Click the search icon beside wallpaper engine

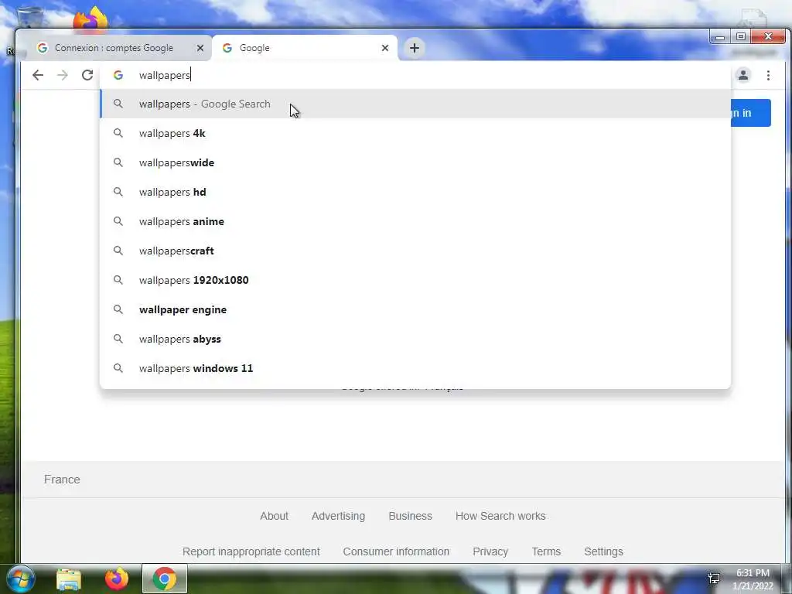pyautogui.click(x=118, y=309)
